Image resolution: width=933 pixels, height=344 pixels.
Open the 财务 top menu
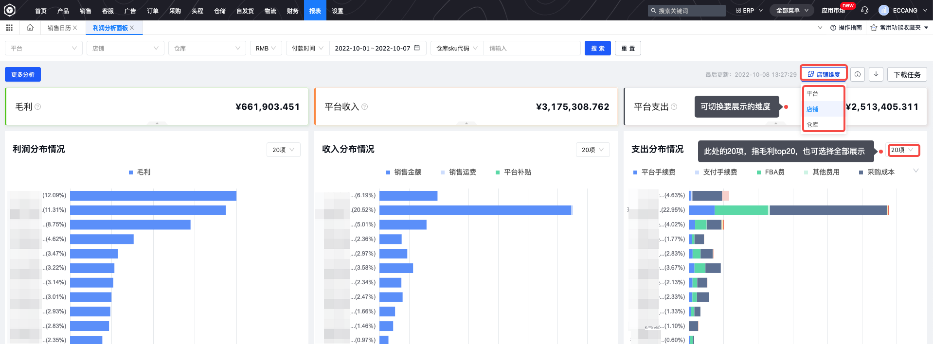(x=293, y=11)
